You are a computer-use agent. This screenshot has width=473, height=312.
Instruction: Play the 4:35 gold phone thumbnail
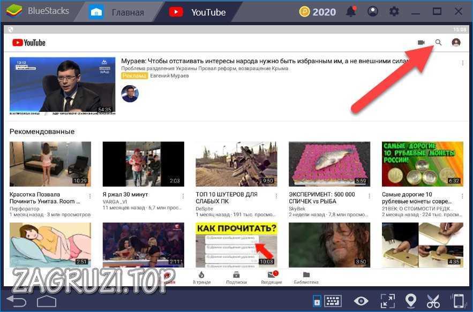(423, 245)
